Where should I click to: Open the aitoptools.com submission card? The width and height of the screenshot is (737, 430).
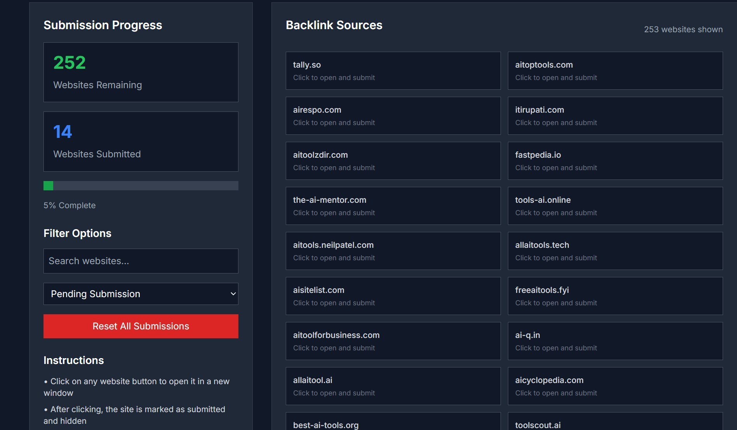615,71
